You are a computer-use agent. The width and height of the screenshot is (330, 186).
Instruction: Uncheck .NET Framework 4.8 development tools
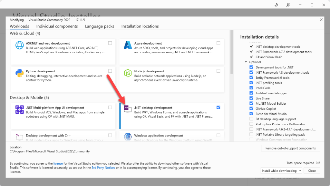(251, 72)
